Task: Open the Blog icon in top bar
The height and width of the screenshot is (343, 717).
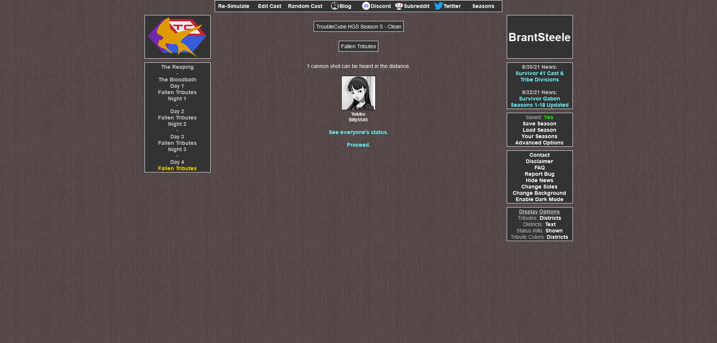Action: click(x=335, y=6)
